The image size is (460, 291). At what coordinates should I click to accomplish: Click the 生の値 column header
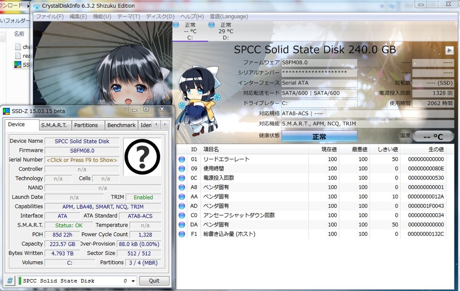point(423,149)
